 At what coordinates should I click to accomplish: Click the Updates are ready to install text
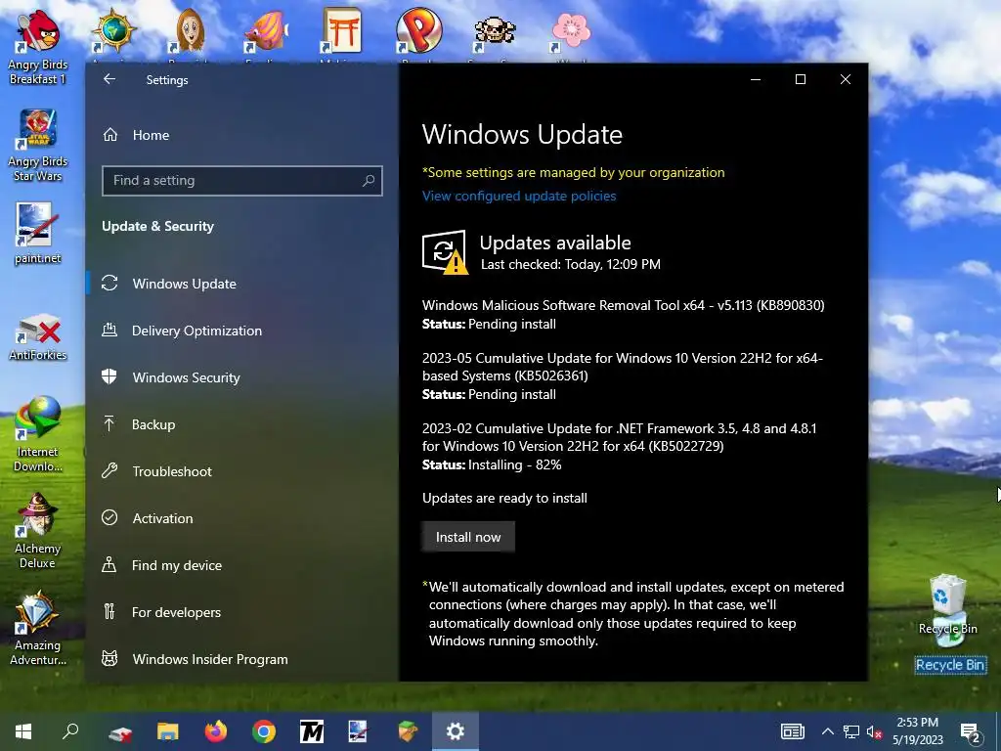(504, 498)
